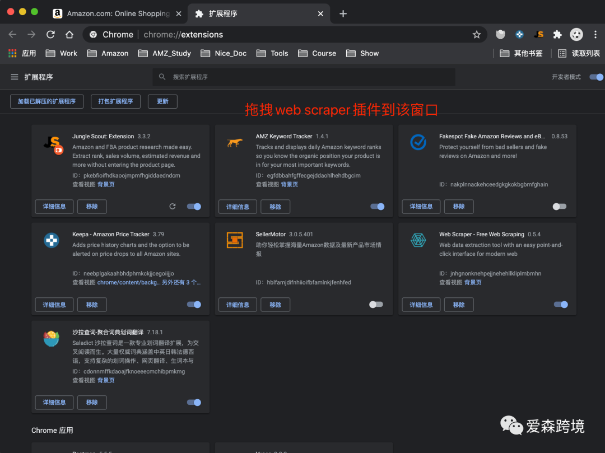
Task: Click the home icon in the toolbar
Action: 69,34
